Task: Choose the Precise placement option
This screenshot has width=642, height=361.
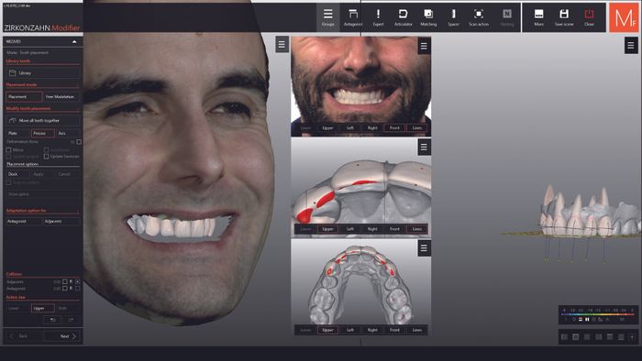Action: [42, 133]
